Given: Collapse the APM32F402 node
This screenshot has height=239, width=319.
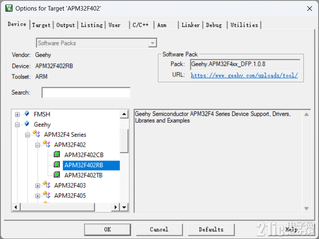Looking at the screenshot, I should [37, 145].
